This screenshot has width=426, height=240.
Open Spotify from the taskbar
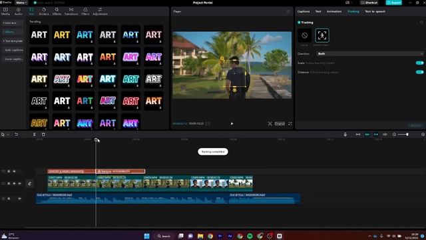pos(250,236)
